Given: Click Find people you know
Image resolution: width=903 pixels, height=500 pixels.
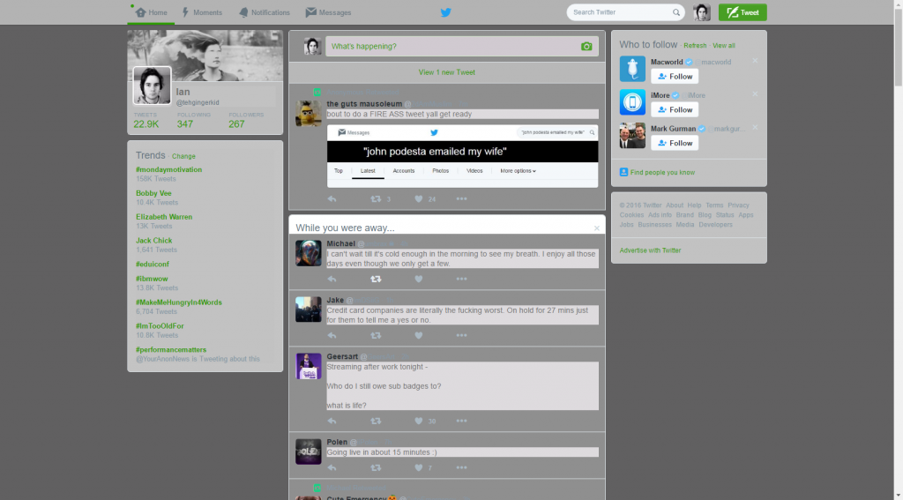Looking at the screenshot, I should point(662,172).
